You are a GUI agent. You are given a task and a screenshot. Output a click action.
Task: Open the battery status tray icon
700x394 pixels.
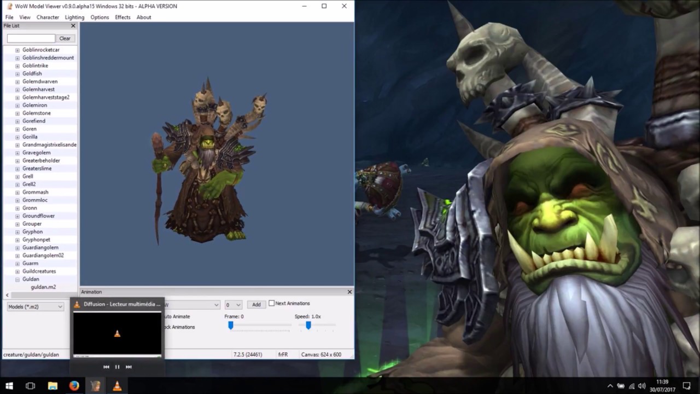(621, 386)
